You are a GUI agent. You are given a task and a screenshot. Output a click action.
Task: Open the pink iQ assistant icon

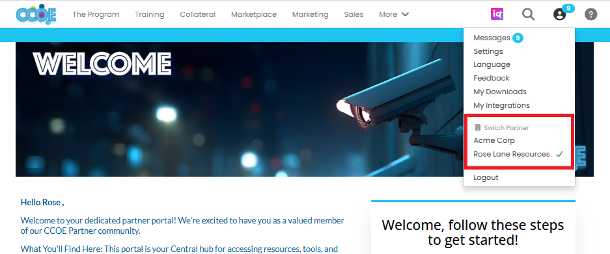point(497,14)
